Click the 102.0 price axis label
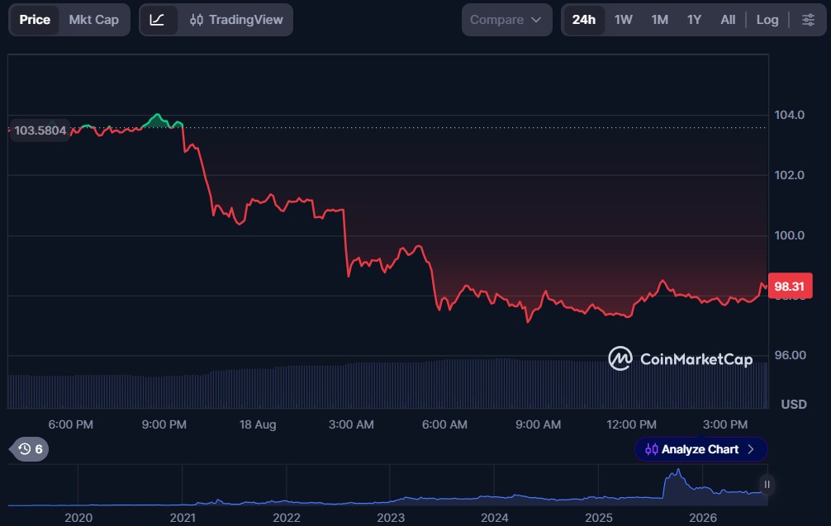The image size is (831, 526). pos(789,175)
